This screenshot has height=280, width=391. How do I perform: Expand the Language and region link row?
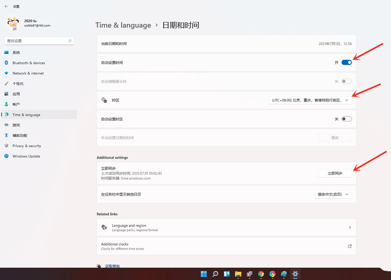226,227
